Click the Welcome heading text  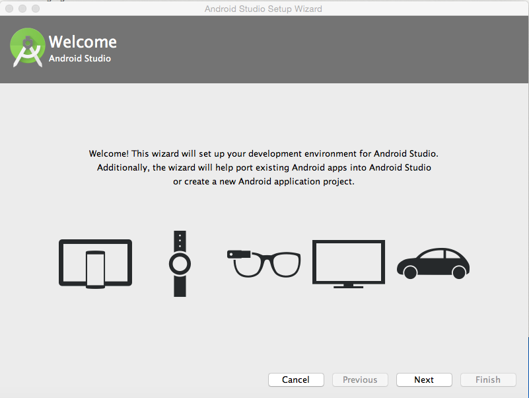point(83,42)
